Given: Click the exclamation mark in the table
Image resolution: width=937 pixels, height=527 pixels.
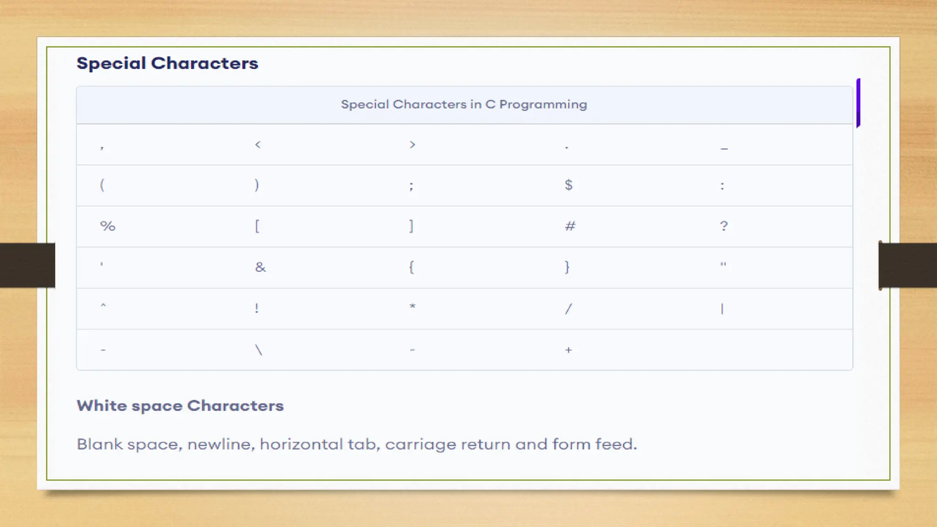Looking at the screenshot, I should 257,308.
